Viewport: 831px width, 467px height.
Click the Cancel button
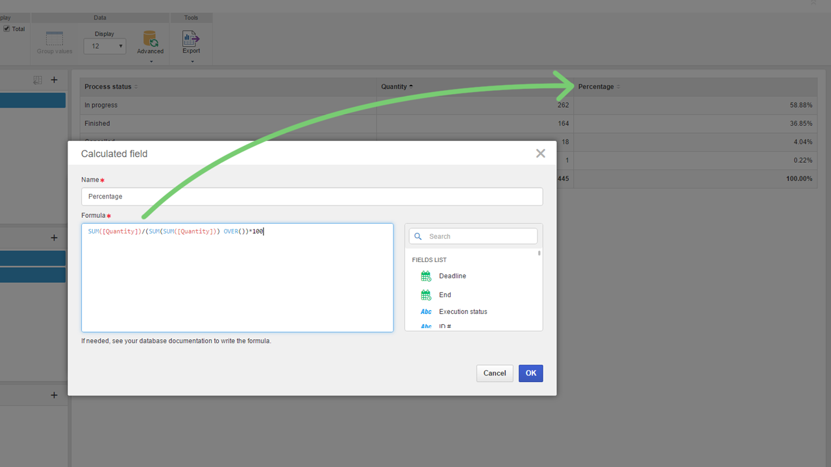(x=495, y=373)
